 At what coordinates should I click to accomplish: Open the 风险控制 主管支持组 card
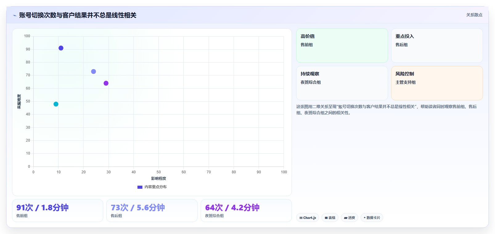[x=437, y=83]
